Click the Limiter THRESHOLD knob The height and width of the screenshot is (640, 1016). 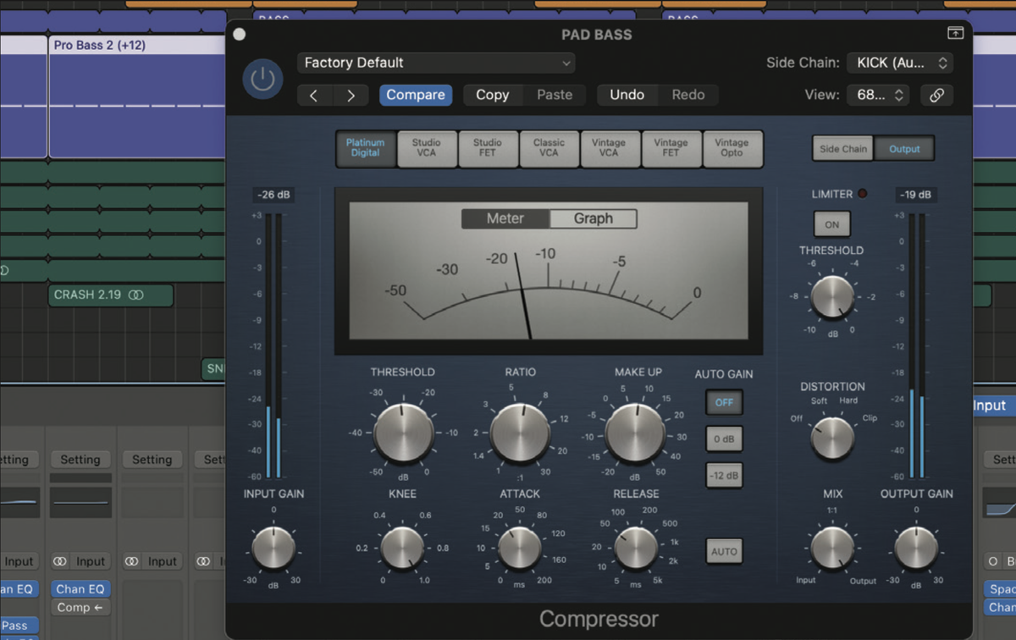[x=832, y=297]
